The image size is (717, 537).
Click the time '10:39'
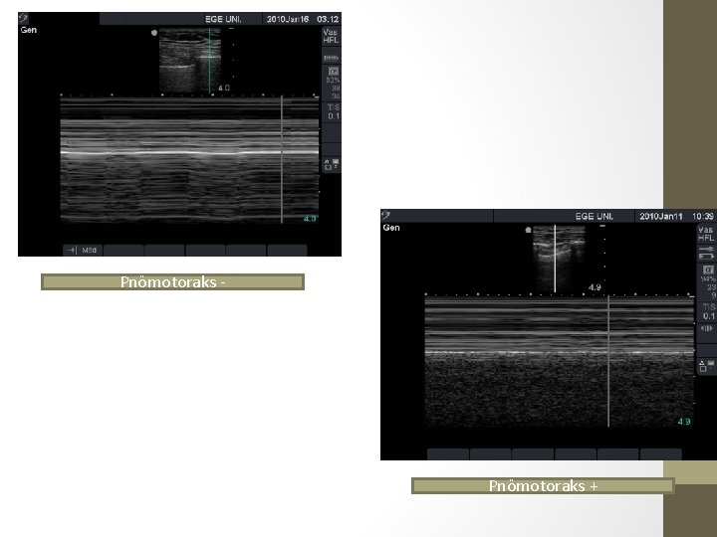click(703, 216)
